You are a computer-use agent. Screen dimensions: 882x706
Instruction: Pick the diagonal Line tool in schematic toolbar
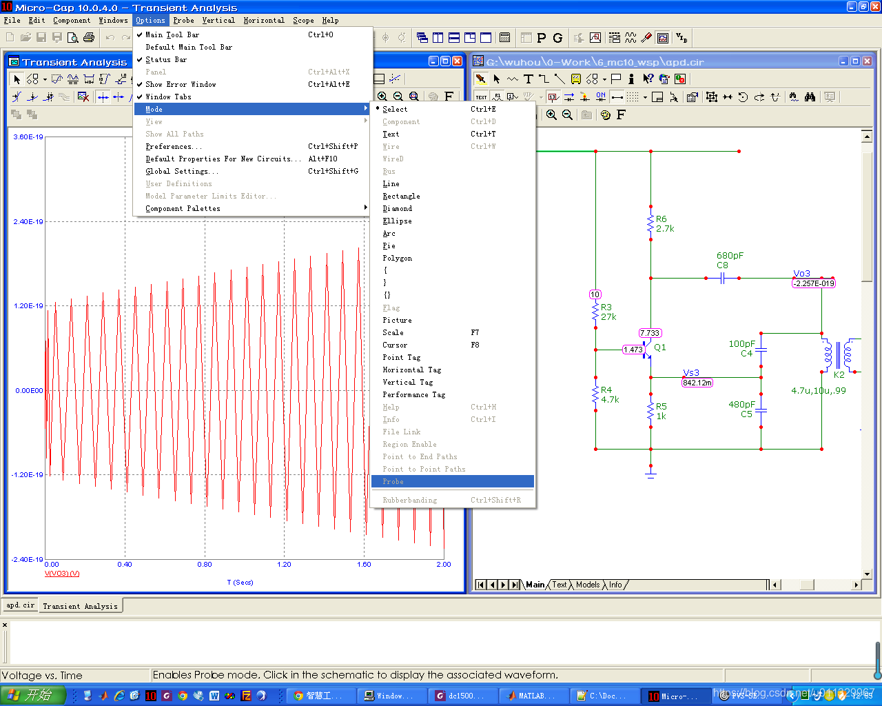(x=560, y=79)
